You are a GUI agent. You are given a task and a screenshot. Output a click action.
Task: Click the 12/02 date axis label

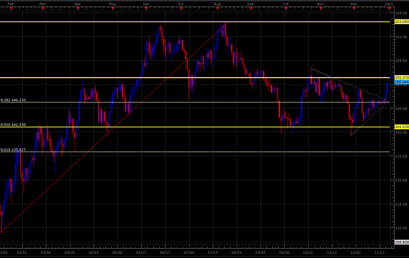[356, 253]
